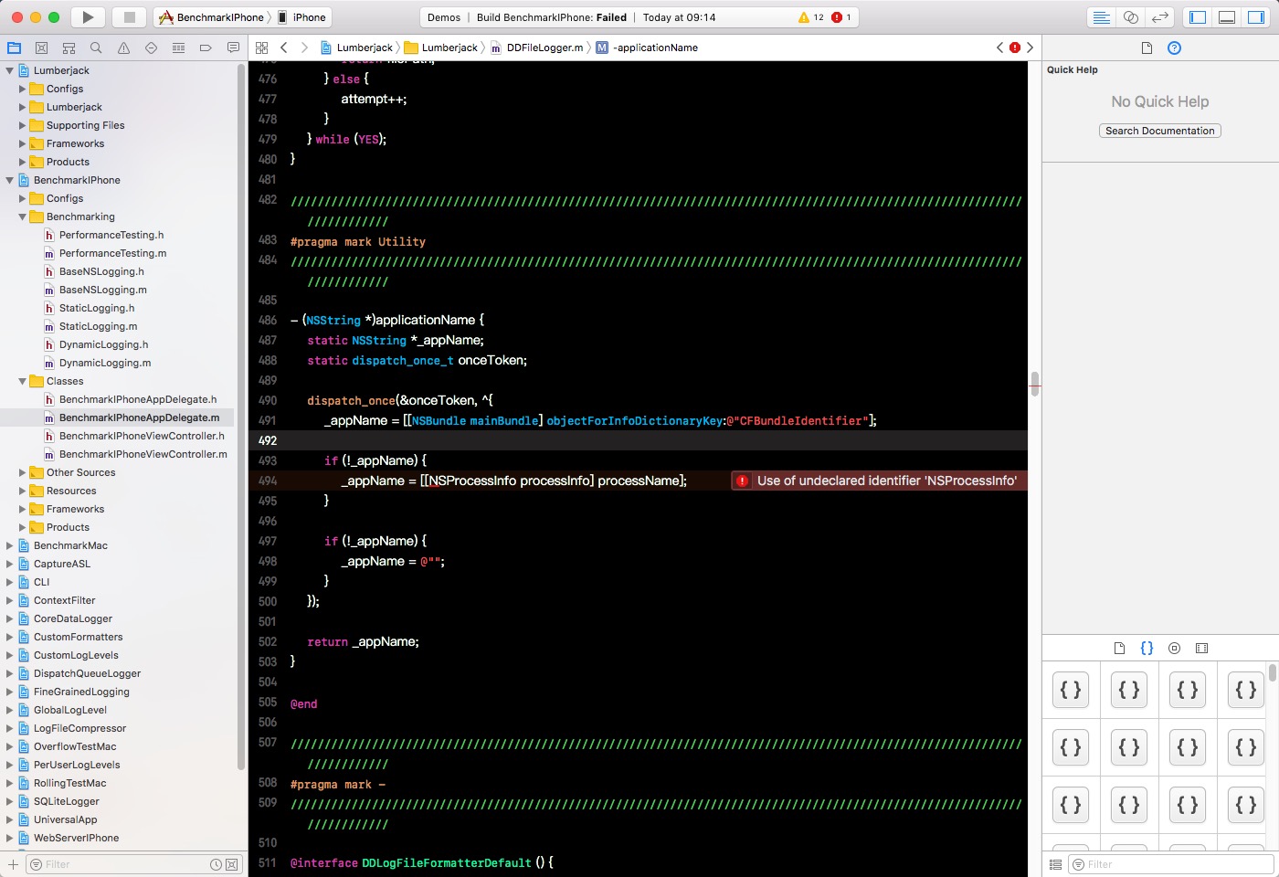1279x877 pixels.
Task: Open the Version editor
Action: pyautogui.click(x=1161, y=16)
